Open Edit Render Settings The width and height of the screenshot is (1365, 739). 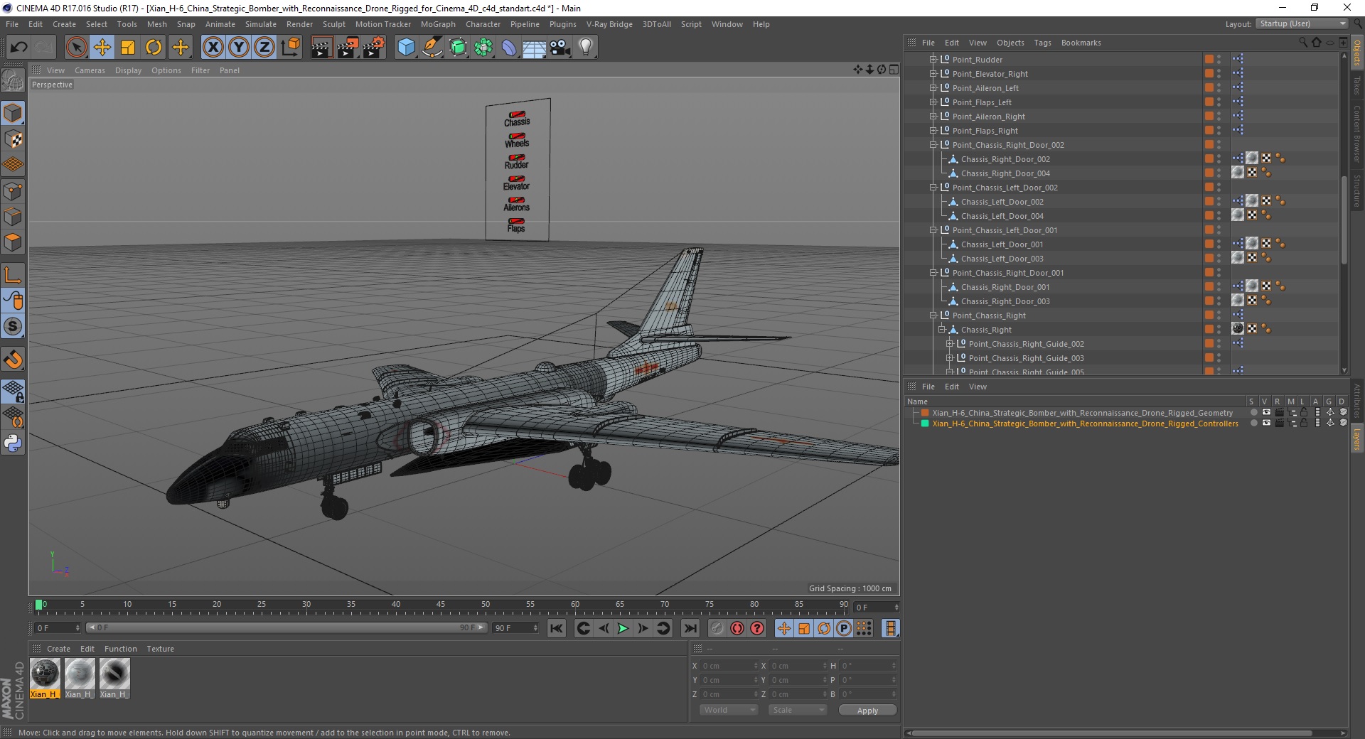pos(374,48)
